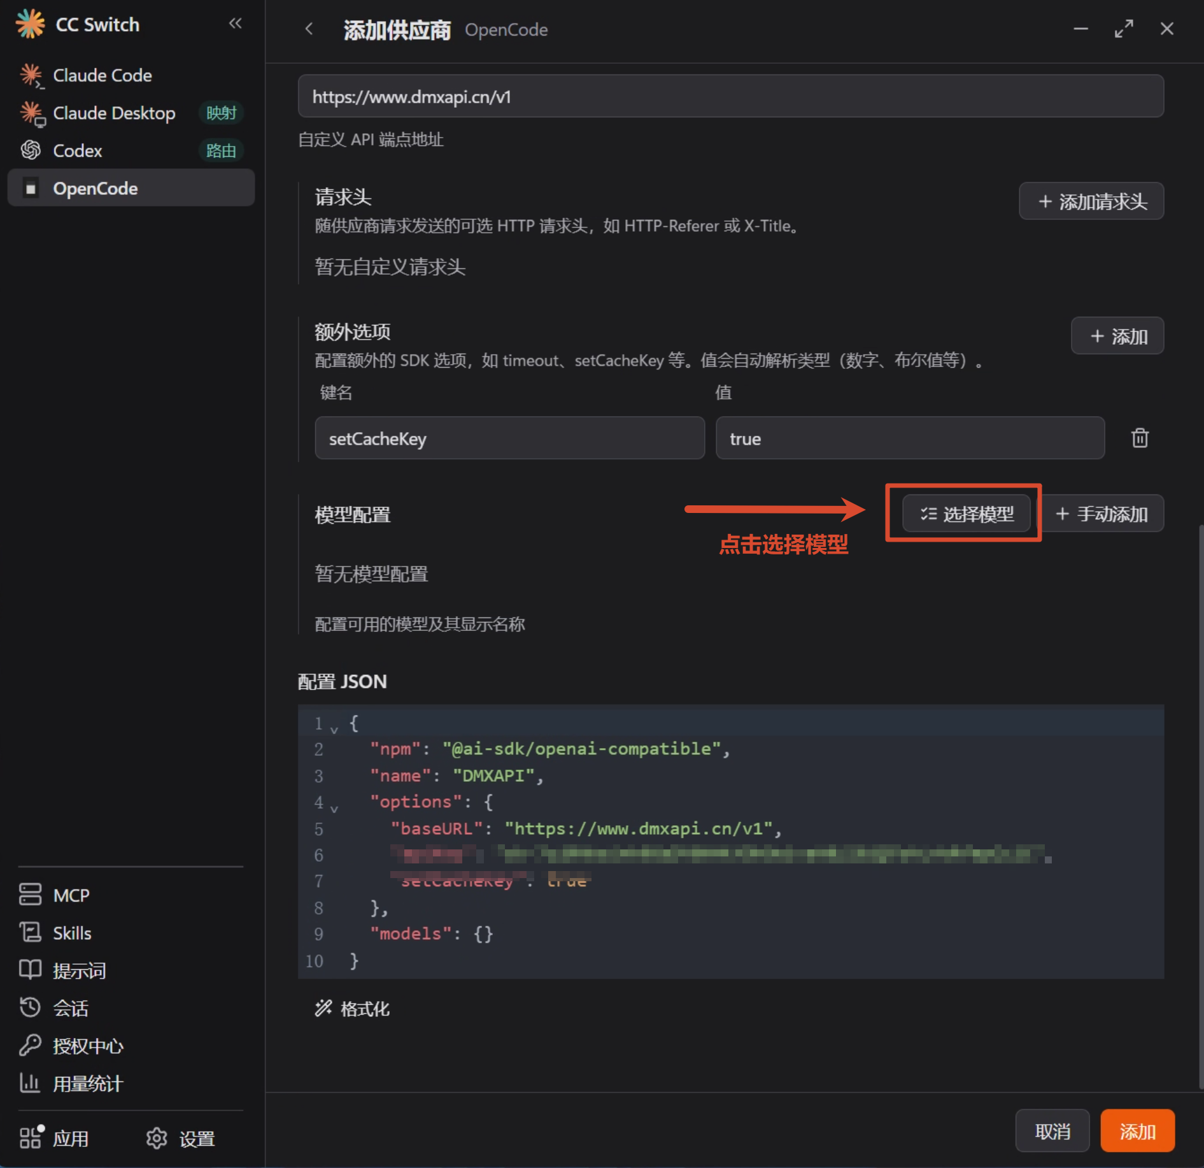Screen dimensions: 1204x1168
Task: Click the CC Switch logo icon
Action: pyautogui.click(x=30, y=24)
